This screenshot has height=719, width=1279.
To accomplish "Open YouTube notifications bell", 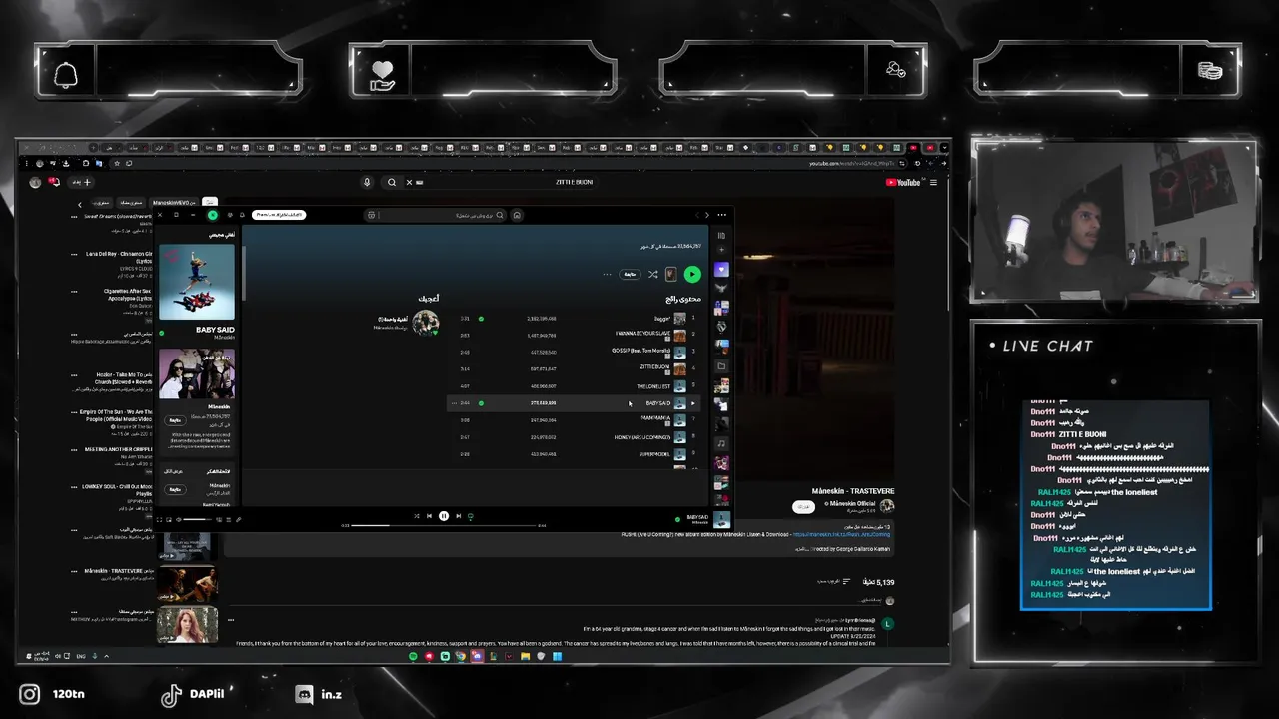I will pyautogui.click(x=54, y=182).
